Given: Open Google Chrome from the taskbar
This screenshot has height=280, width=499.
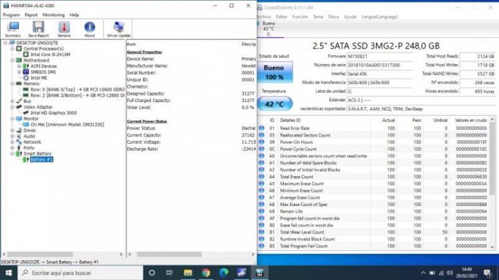Looking at the screenshot, I should (x=206, y=273).
